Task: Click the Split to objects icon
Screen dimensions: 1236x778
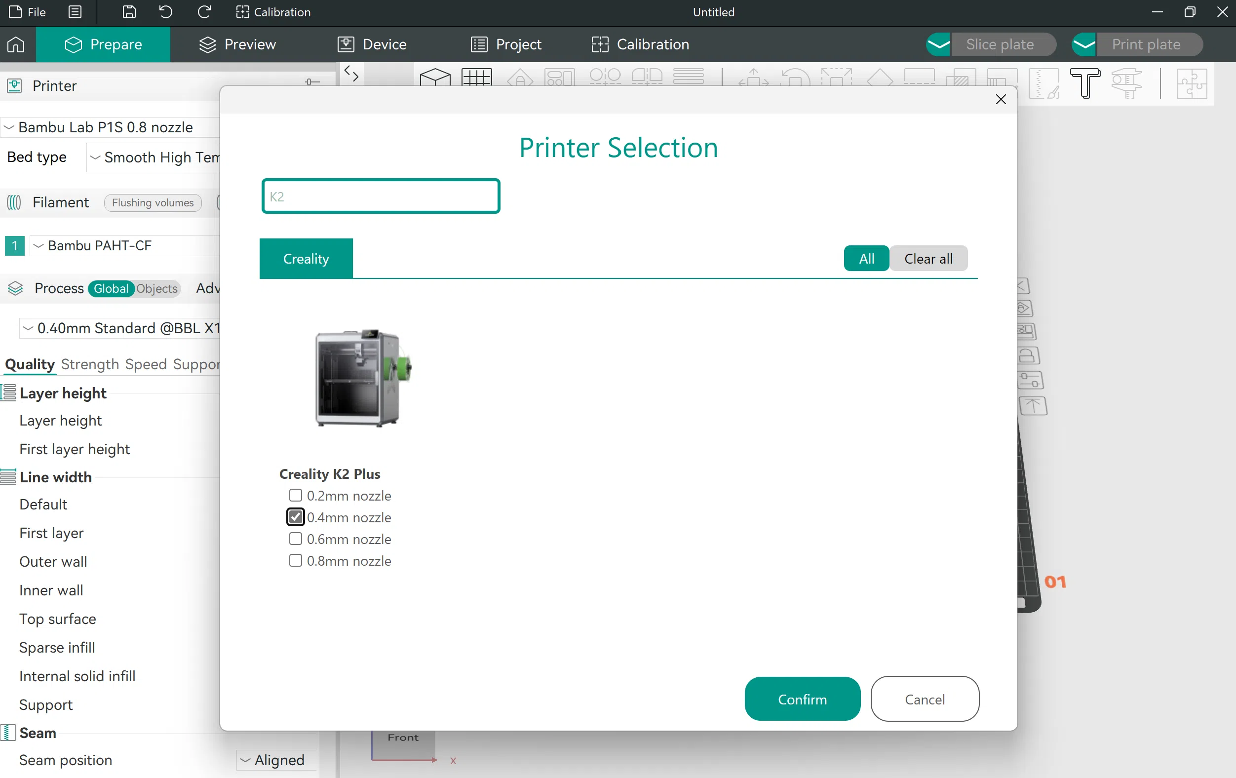Action: click(x=605, y=77)
